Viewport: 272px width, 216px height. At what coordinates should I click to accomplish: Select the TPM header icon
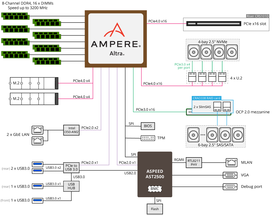tap(148, 138)
